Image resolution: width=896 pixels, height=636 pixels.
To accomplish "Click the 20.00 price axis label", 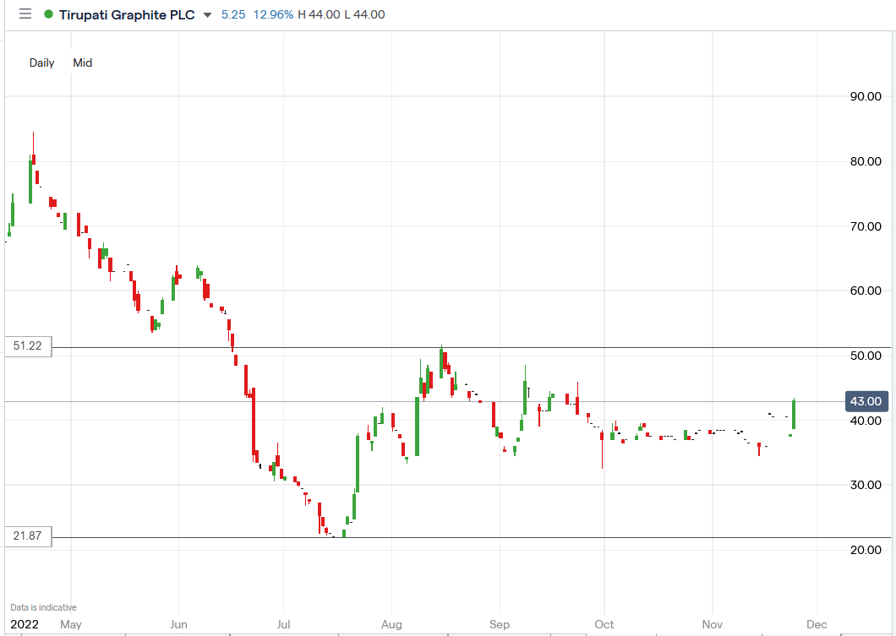I will (866, 550).
